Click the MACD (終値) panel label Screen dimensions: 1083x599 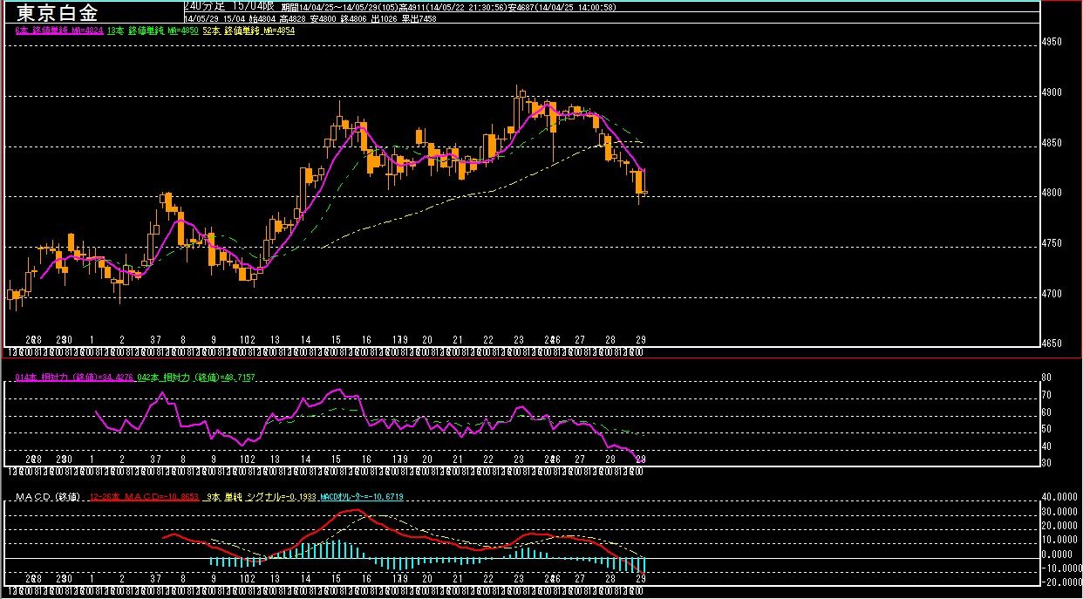[x=51, y=497]
